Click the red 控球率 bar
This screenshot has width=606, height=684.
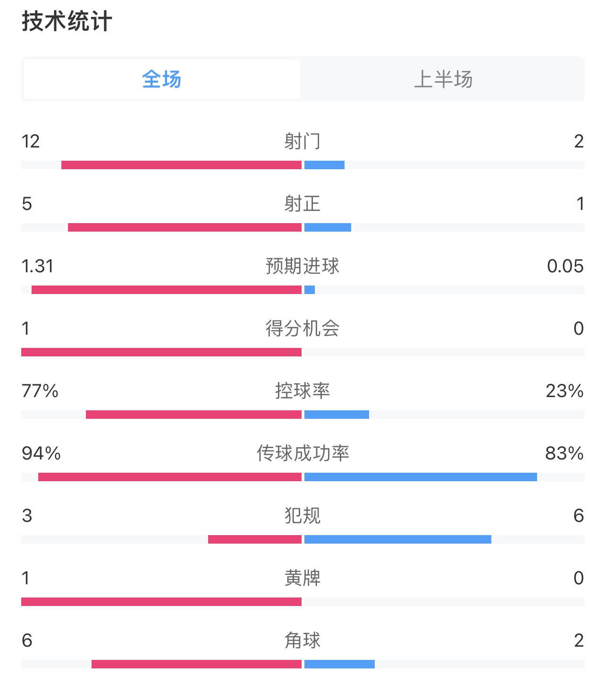(194, 415)
